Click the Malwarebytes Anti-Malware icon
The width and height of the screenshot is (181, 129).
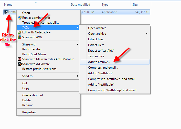(x=19, y=59)
